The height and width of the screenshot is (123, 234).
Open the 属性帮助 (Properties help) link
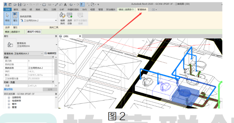click(8, 89)
